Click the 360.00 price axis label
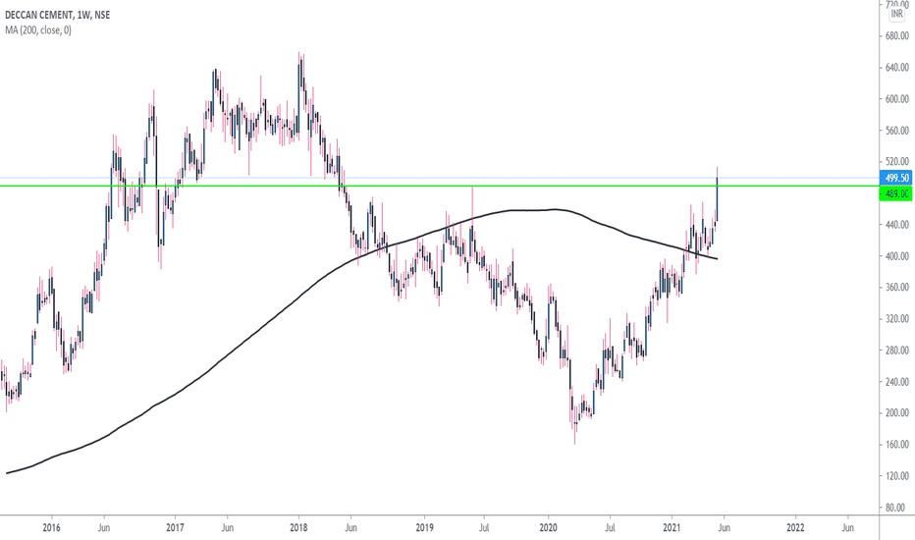The height and width of the screenshot is (540, 915). 897,288
